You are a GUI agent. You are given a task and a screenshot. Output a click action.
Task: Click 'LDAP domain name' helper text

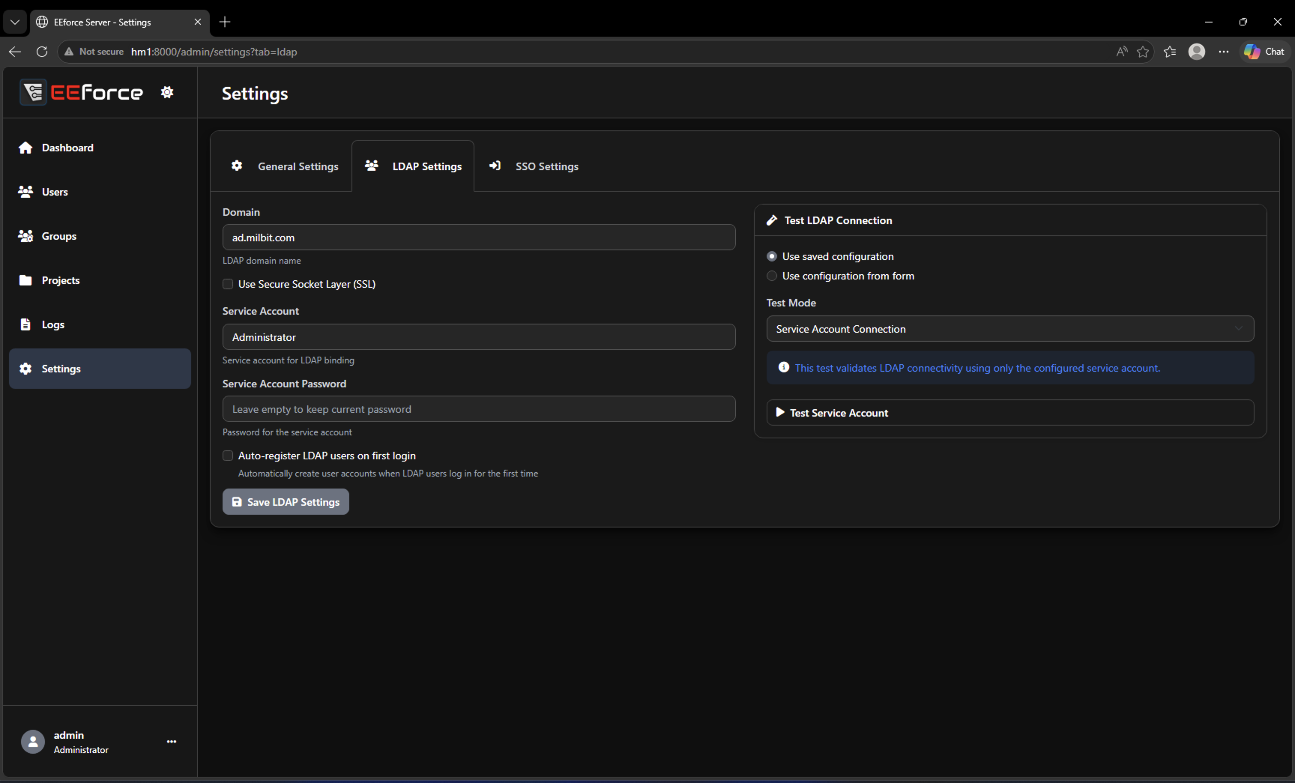point(262,261)
